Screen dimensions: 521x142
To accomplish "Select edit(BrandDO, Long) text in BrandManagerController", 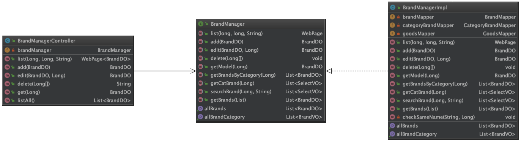I will 41,76.
